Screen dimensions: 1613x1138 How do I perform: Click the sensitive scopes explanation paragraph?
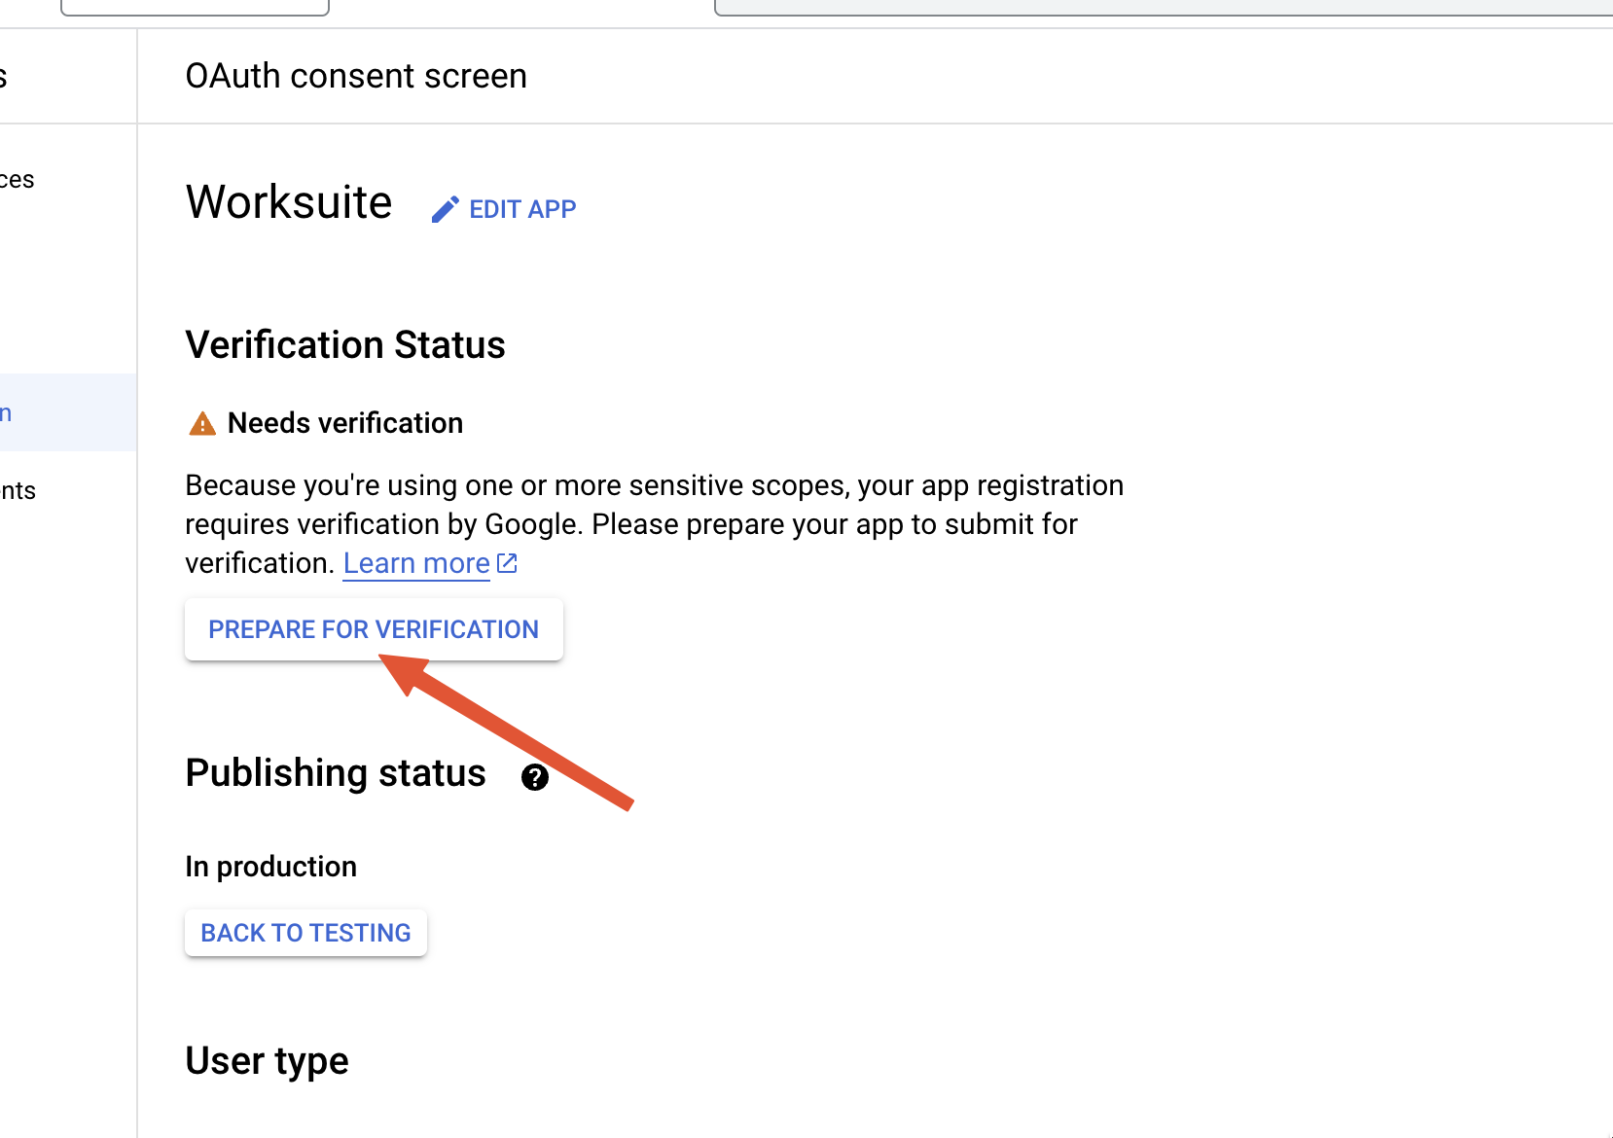tap(654, 524)
